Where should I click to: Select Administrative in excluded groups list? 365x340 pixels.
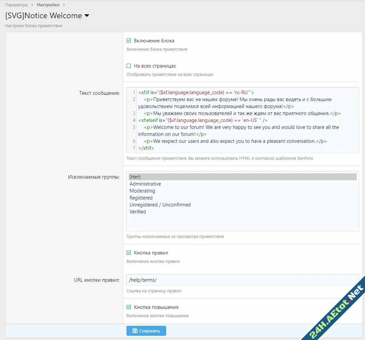(x=145, y=184)
